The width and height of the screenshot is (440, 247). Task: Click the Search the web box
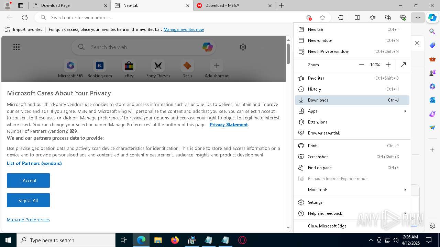pos(144,47)
